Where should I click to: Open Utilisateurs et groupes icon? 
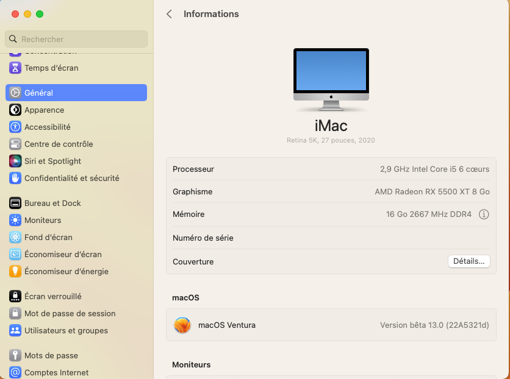(15, 330)
